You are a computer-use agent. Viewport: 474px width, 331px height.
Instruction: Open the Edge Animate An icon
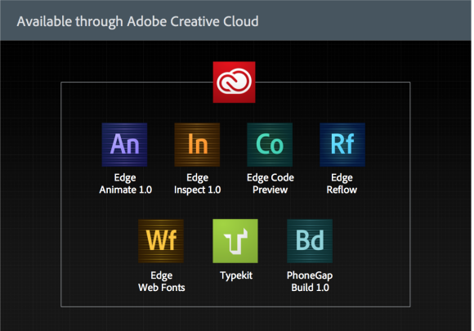124,145
